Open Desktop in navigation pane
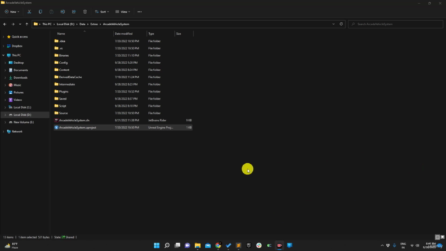This screenshot has width=446, height=251. tap(19, 63)
